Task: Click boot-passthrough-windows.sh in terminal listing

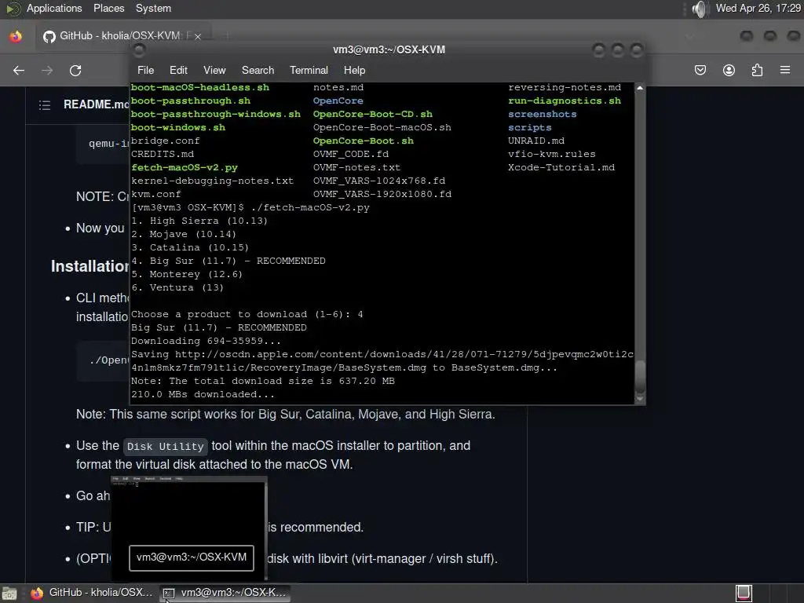Action: pyautogui.click(x=215, y=115)
